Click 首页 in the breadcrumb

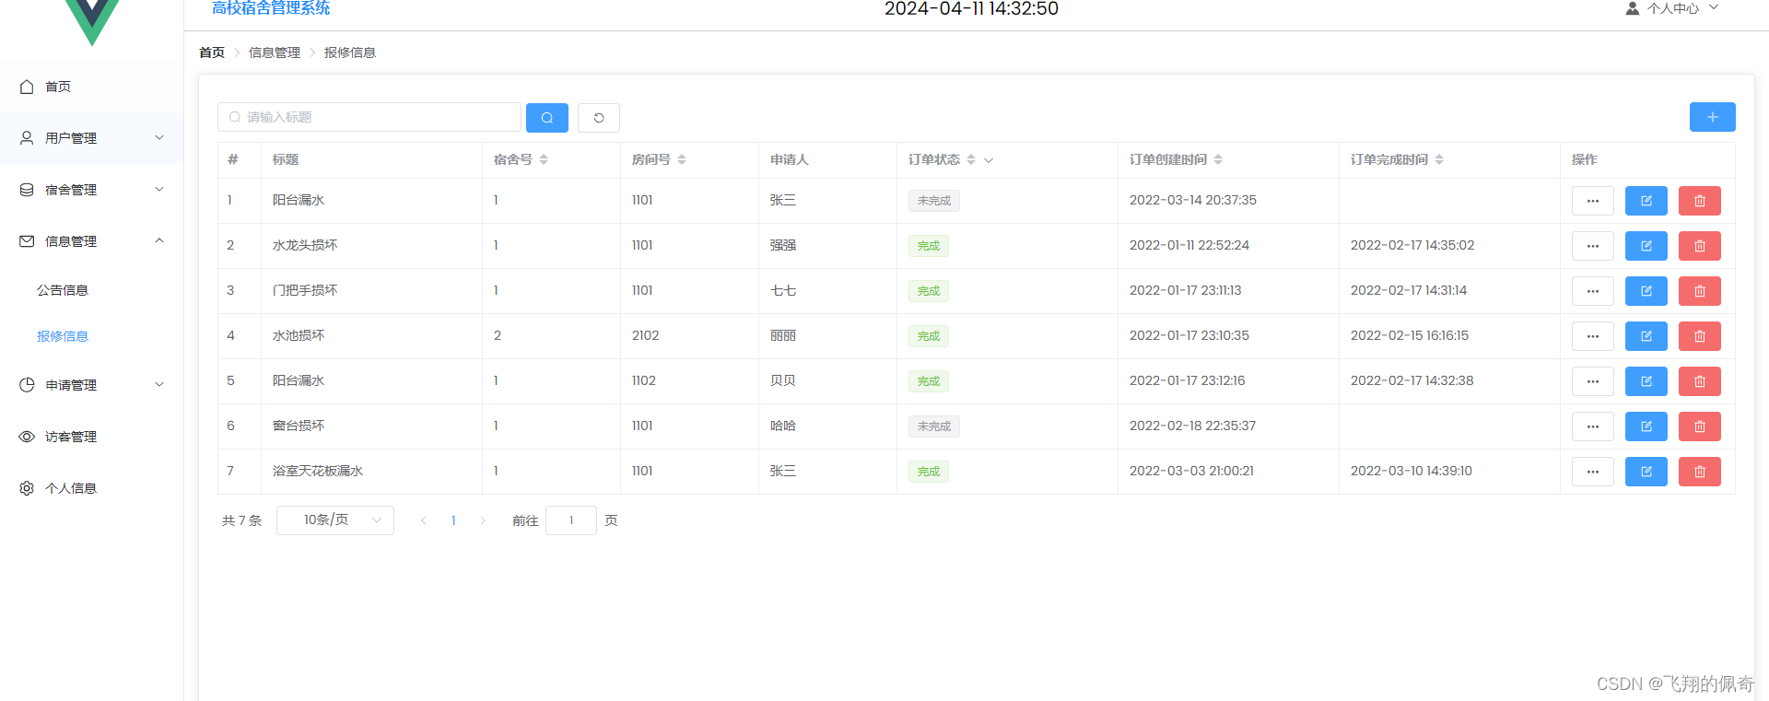click(212, 53)
